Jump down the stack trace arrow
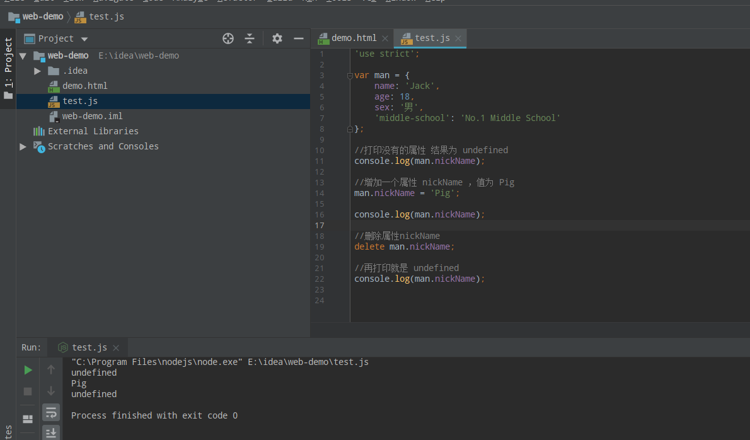Image resolution: width=750 pixels, height=440 pixels. click(50, 391)
